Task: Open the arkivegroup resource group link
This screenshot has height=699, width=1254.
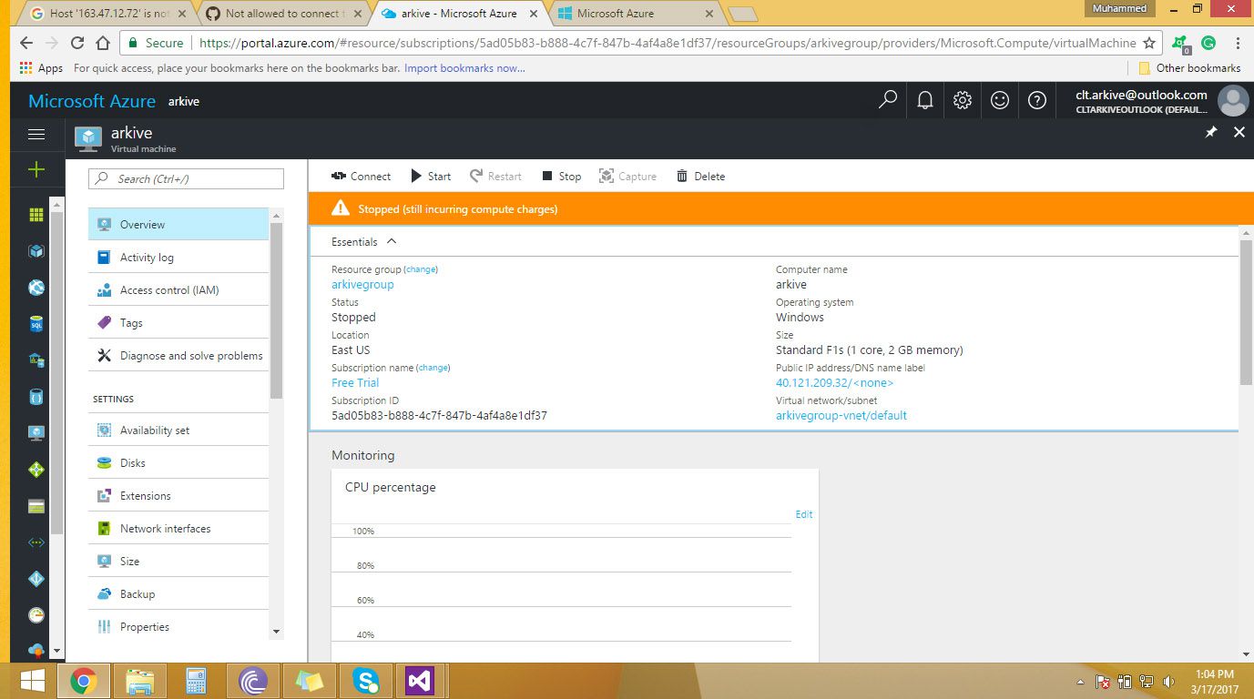Action: [x=362, y=285]
